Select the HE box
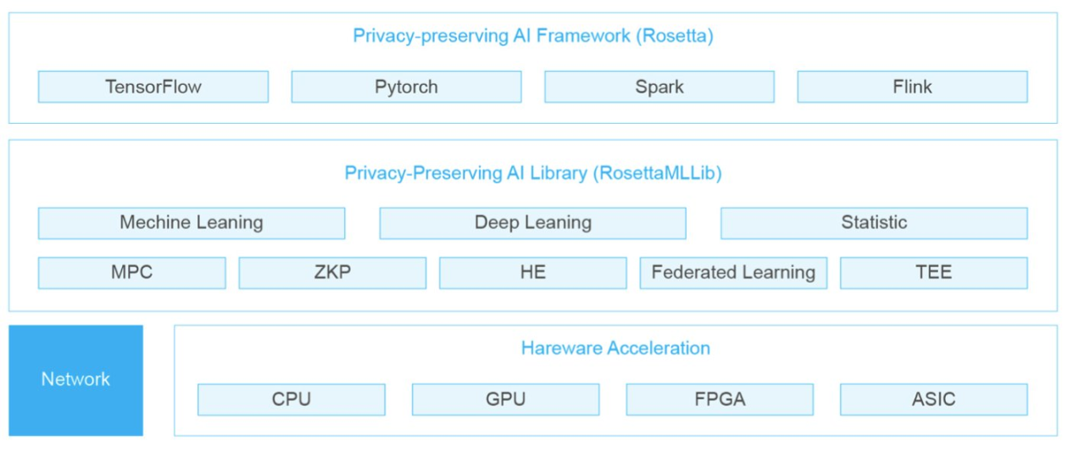 [532, 273]
